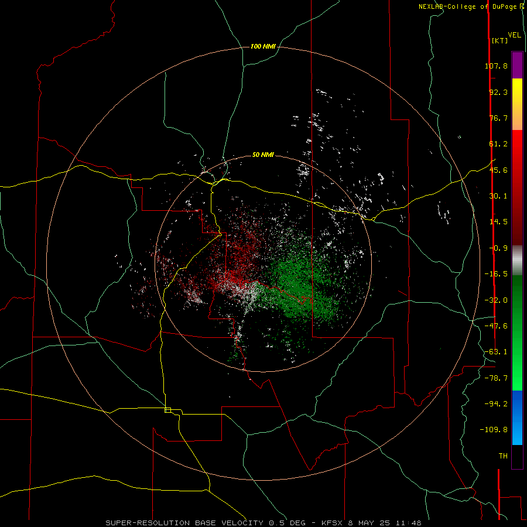
Task: Click the [KT] units label
Action: tap(499, 40)
